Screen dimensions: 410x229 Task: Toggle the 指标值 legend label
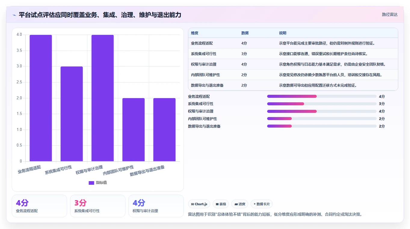[x=101, y=183]
